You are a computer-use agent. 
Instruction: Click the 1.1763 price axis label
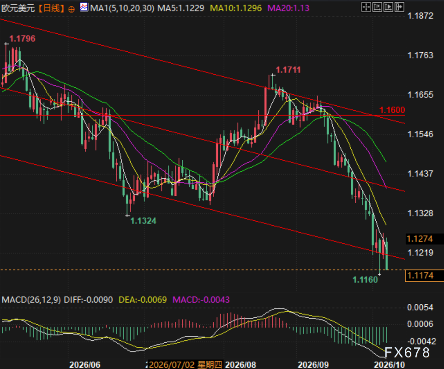point(420,55)
